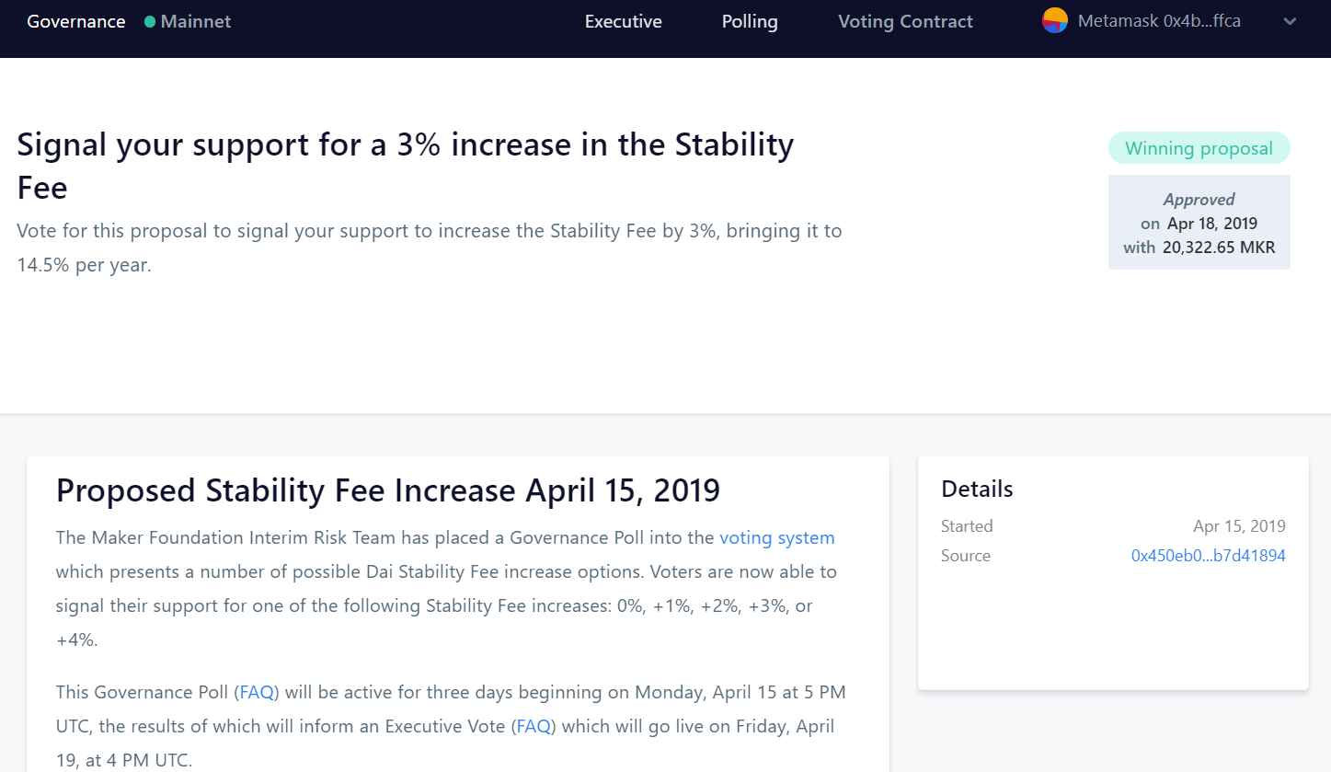Click the green Mainnet status dot

click(150, 21)
